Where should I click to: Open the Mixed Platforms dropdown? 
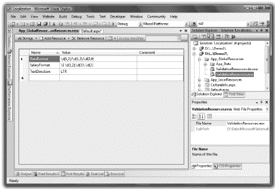(x=186, y=24)
